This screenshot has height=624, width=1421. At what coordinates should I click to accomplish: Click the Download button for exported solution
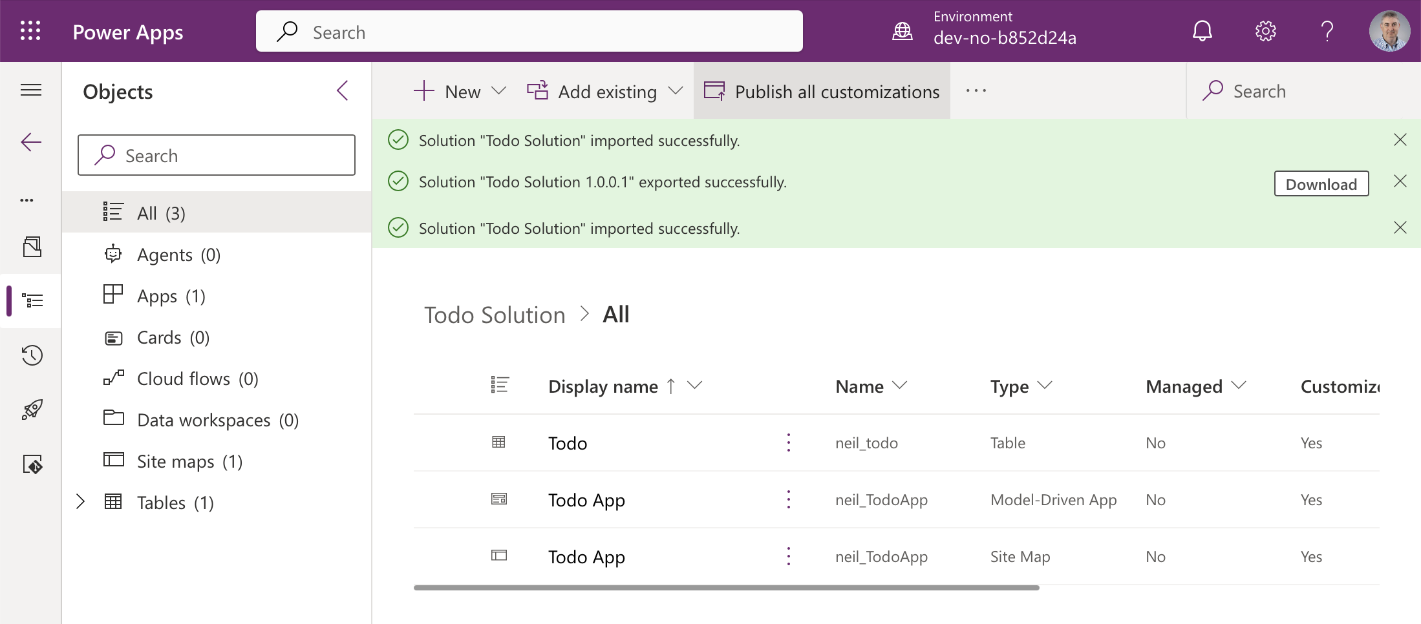pos(1321,184)
